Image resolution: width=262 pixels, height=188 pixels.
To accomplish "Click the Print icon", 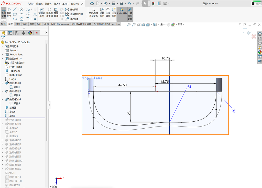I will (122, 3).
